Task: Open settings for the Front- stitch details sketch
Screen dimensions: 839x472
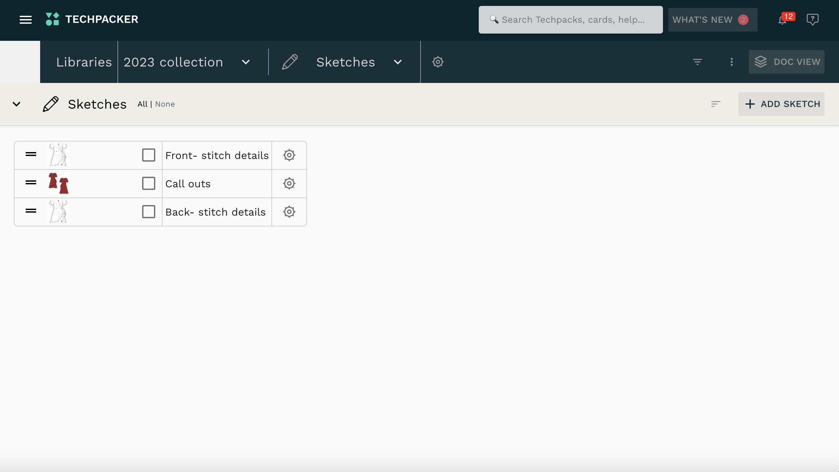Action: click(x=289, y=155)
